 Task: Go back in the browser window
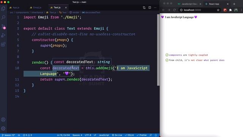[x=164, y=10]
